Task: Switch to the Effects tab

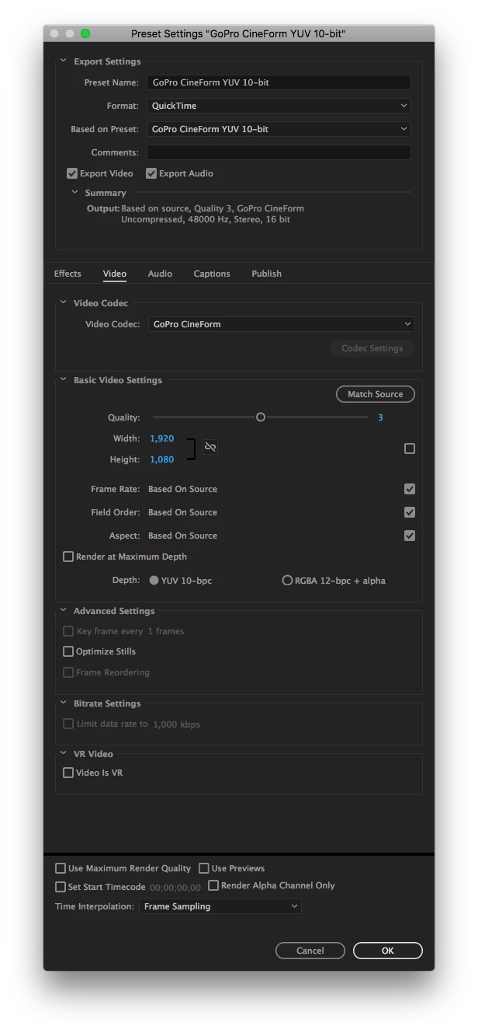Action: pos(68,274)
